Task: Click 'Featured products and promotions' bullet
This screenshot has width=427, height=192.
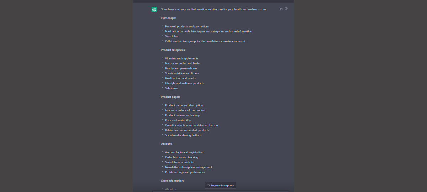Action: pyautogui.click(x=187, y=26)
